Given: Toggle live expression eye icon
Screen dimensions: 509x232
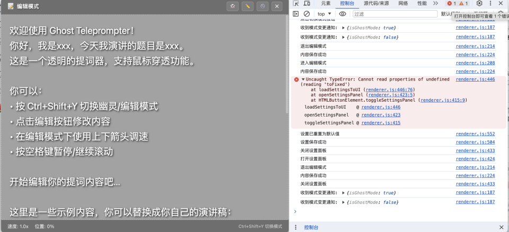Looking at the screenshot, I should (343, 14).
